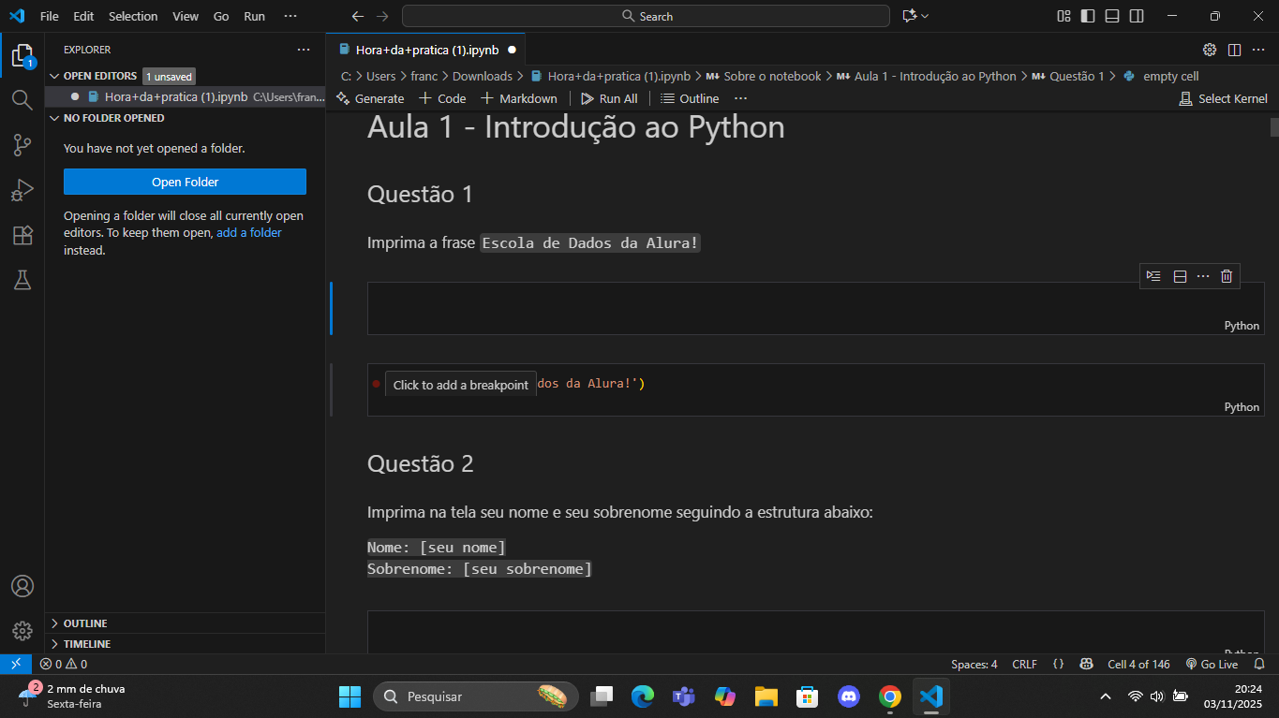The image size is (1279, 718).
Task: Run all cells in the notebook
Action: pos(609,97)
